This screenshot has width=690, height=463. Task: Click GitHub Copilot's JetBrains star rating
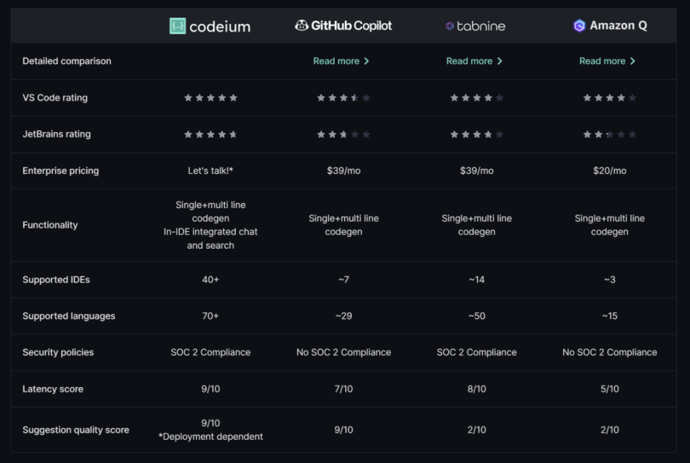pyautogui.click(x=344, y=134)
